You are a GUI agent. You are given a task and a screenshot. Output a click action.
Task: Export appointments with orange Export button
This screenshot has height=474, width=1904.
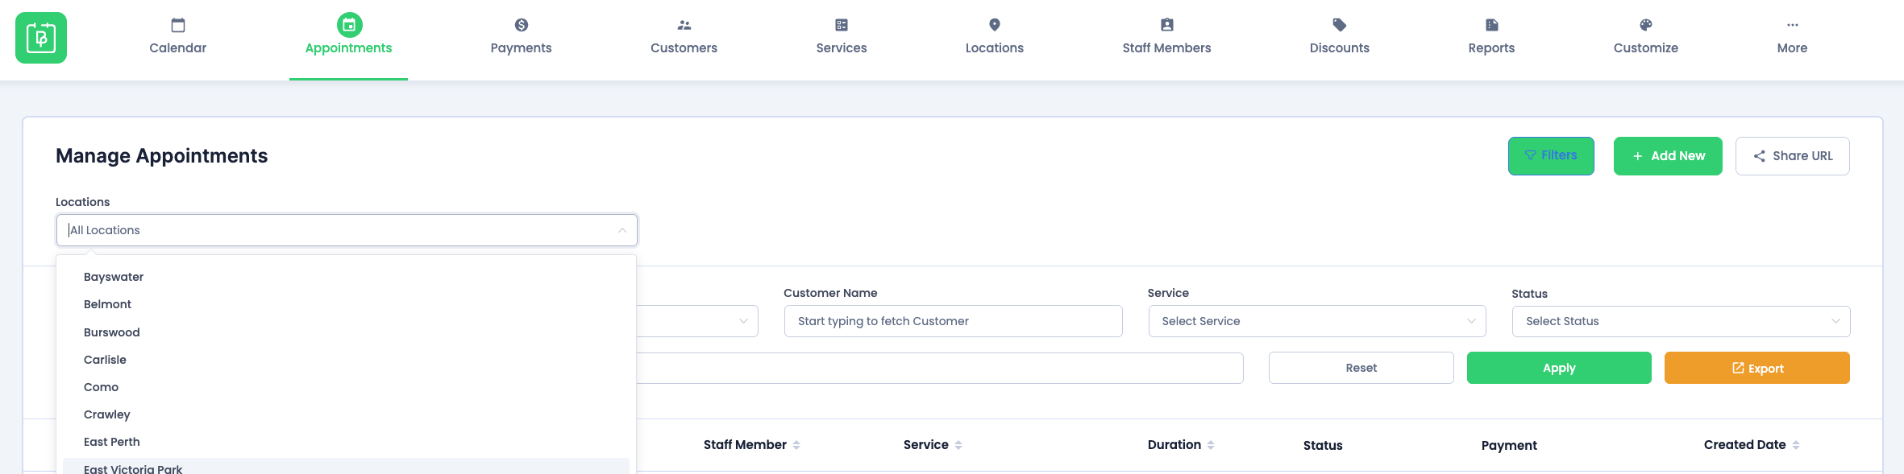[1757, 368]
